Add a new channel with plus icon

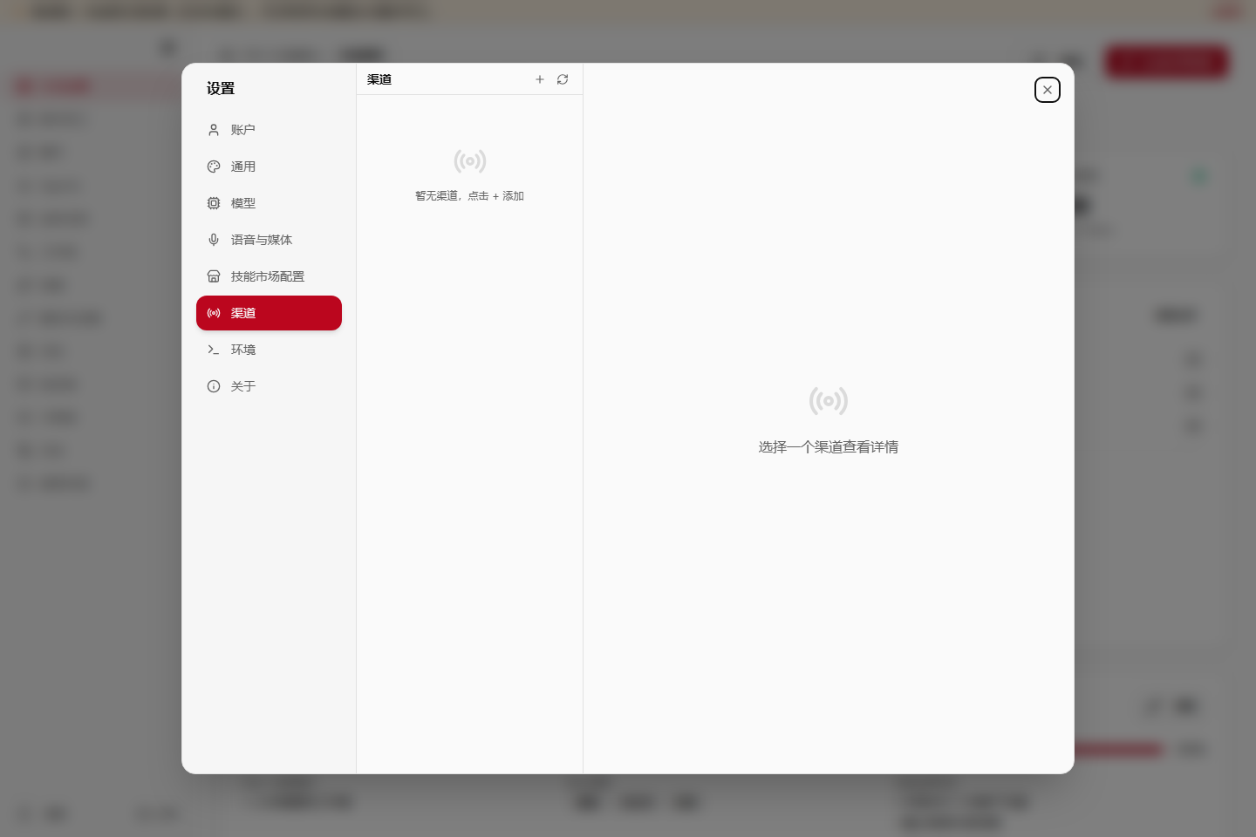[x=540, y=79]
